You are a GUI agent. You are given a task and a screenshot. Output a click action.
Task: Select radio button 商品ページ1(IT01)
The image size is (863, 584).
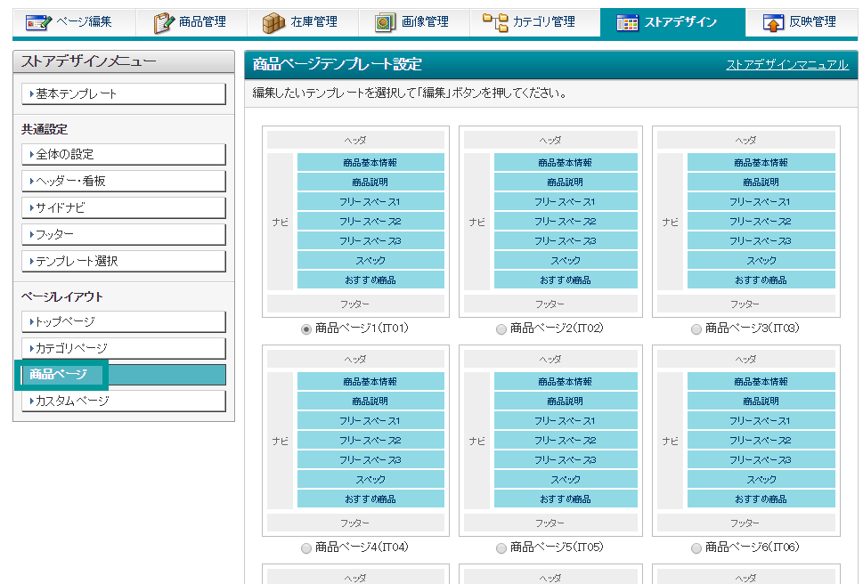[x=306, y=329]
